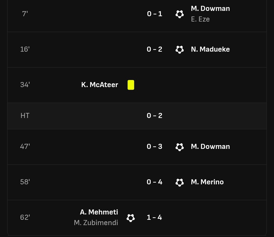Click goal icon at 47' M. Dowman

point(179,147)
